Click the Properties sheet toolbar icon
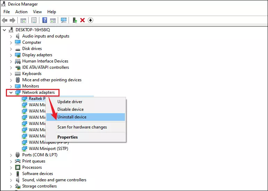 (x=34, y=20)
